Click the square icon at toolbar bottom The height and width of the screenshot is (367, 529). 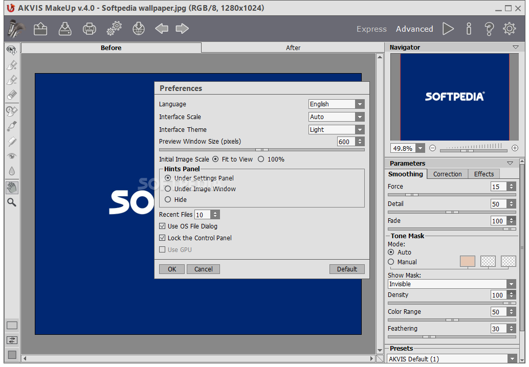click(12, 355)
